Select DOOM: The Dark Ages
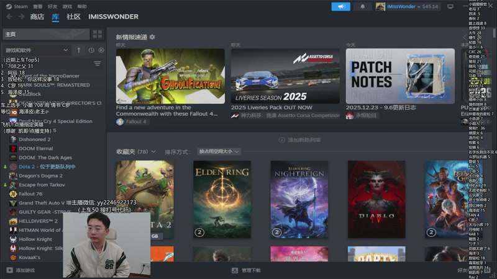 [x=45, y=157]
